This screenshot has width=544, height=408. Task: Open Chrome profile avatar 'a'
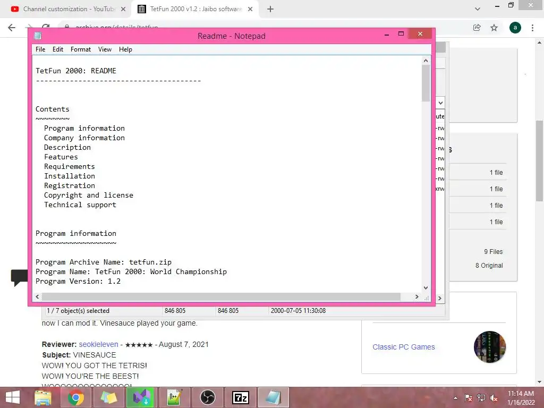click(x=515, y=28)
